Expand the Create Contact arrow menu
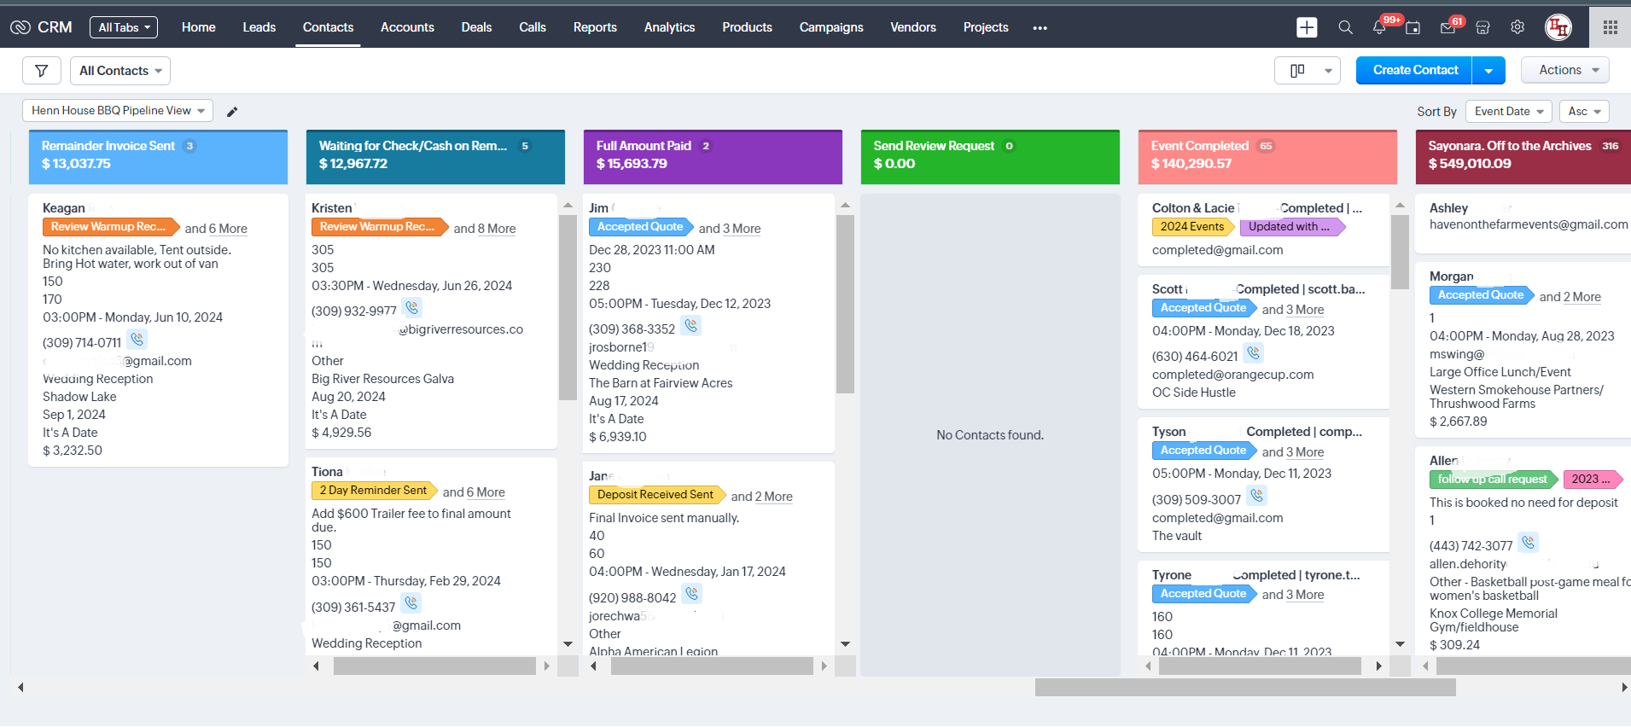Viewport: 1631px width, 727px height. click(x=1488, y=71)
